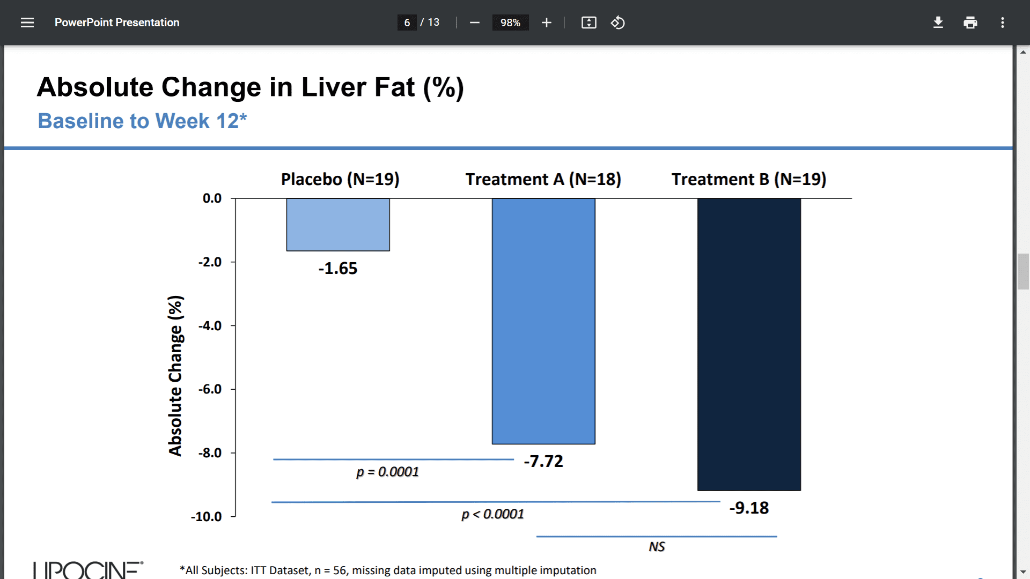1030x579 pixels.
Task: Click the p < 0.0001 annotation
Action: [x=492, y=514]
